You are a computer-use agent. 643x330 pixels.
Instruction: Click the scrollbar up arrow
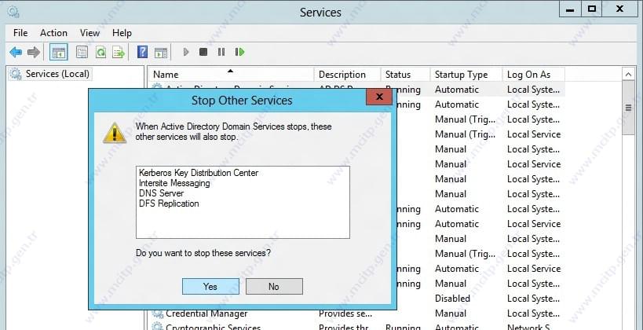tap(628, 75)
